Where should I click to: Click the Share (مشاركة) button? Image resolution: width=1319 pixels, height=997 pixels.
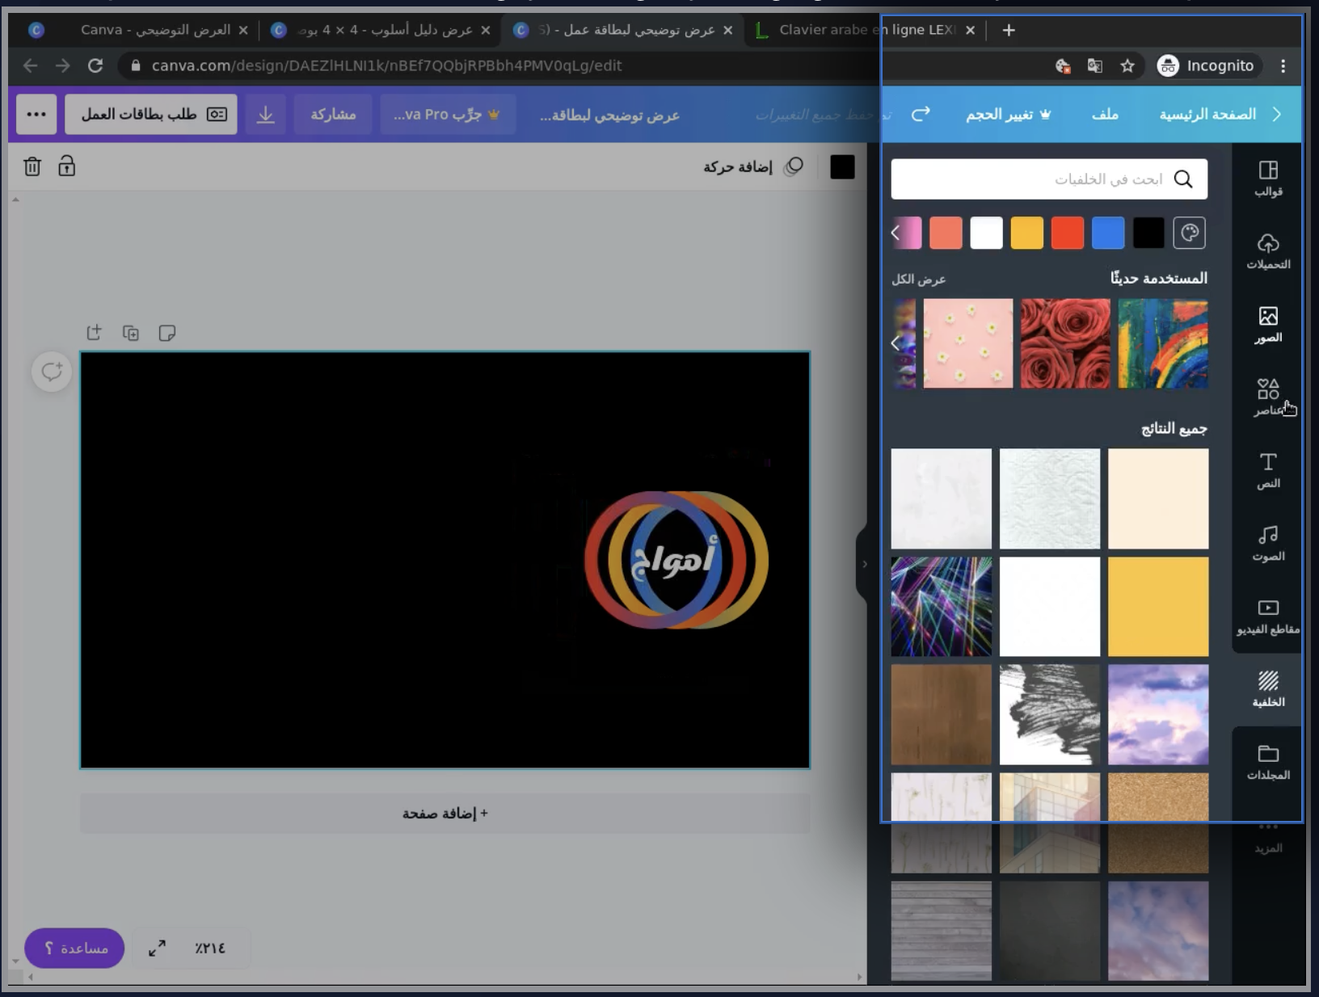pos(333,115)
